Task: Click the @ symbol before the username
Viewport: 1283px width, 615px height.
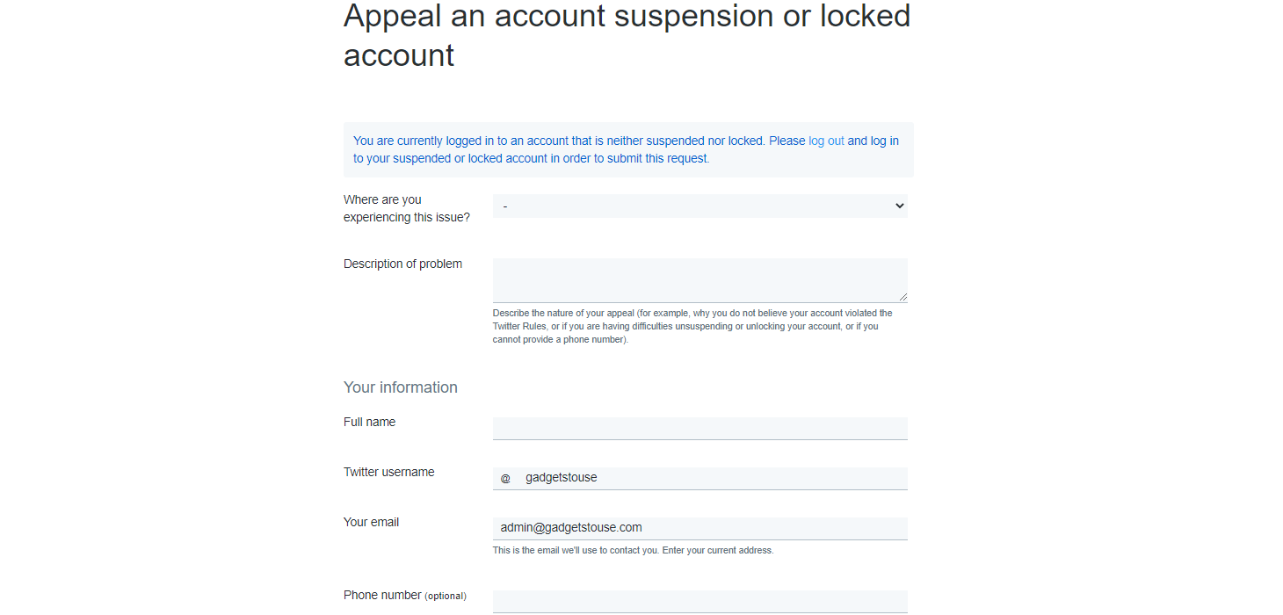Action: [x=505, y=479]
